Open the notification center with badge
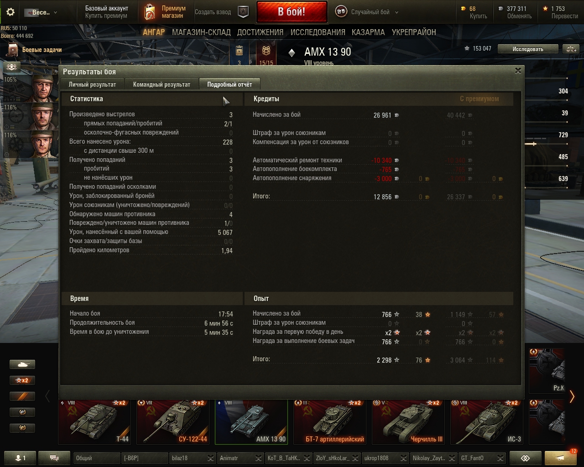The image size is (584, 467). pyautogui.click(x=561, y=457)
